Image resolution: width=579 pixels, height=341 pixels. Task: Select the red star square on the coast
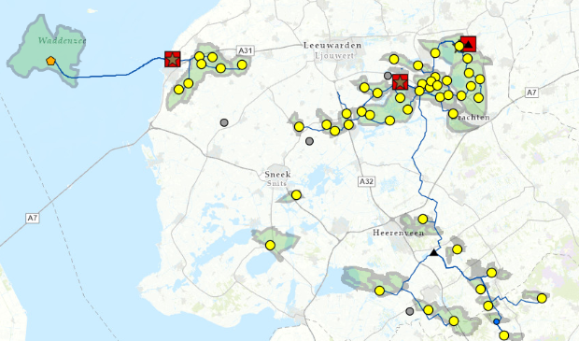(x=173, y=59)
